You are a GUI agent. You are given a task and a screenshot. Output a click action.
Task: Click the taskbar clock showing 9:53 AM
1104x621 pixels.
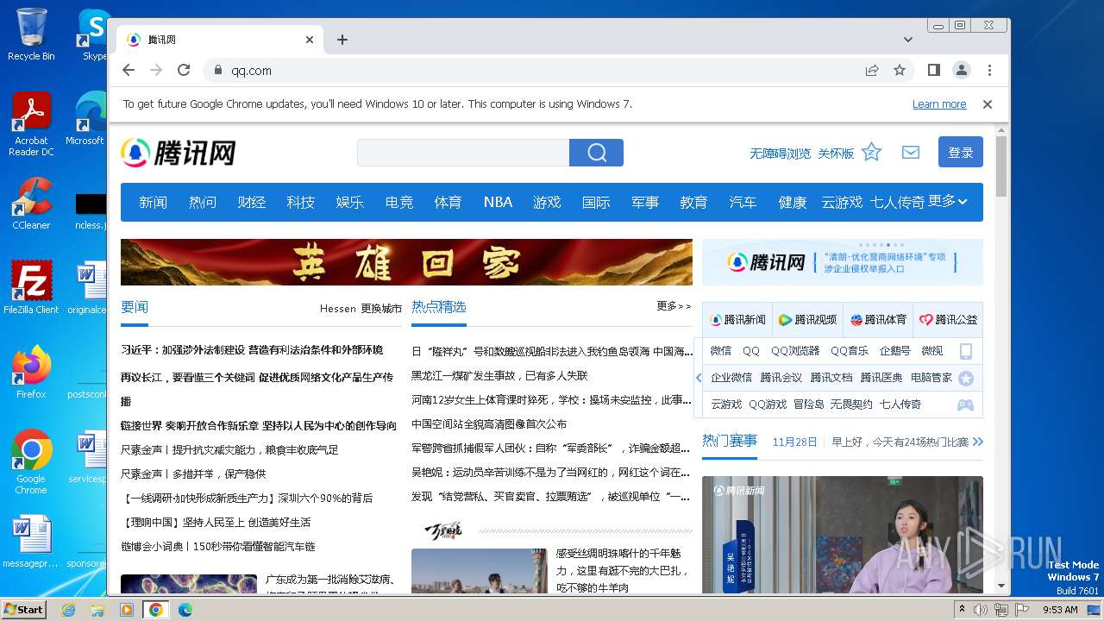click(x=1060, y=610)
